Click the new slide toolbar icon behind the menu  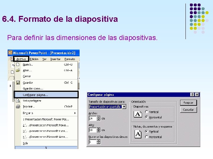tap(12, 72)
